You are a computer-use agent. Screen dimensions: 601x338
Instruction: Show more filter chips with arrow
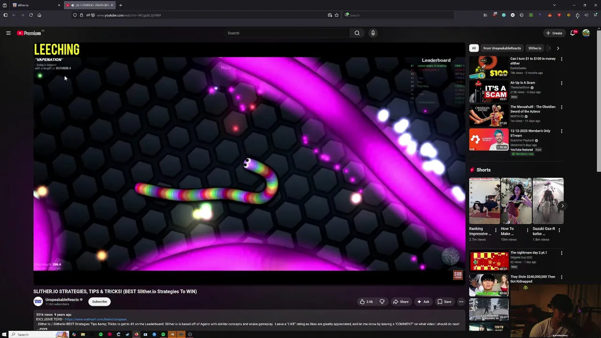click(x=558, y=48)
